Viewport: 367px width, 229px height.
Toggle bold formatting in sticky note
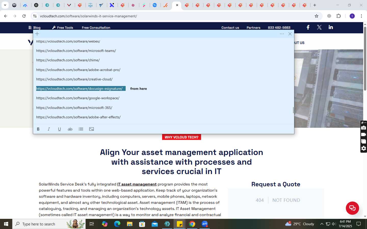38,129
